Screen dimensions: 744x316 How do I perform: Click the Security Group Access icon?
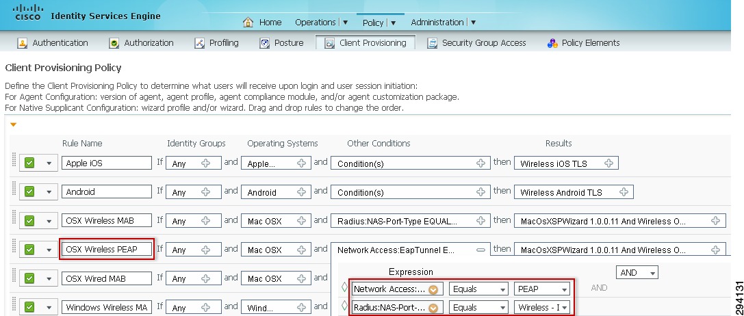pos(432,43)
